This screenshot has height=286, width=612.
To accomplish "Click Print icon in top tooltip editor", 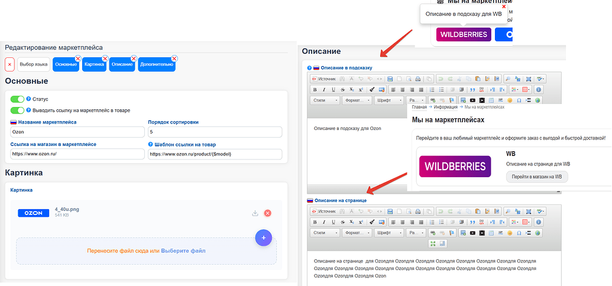I will [417, 79].
